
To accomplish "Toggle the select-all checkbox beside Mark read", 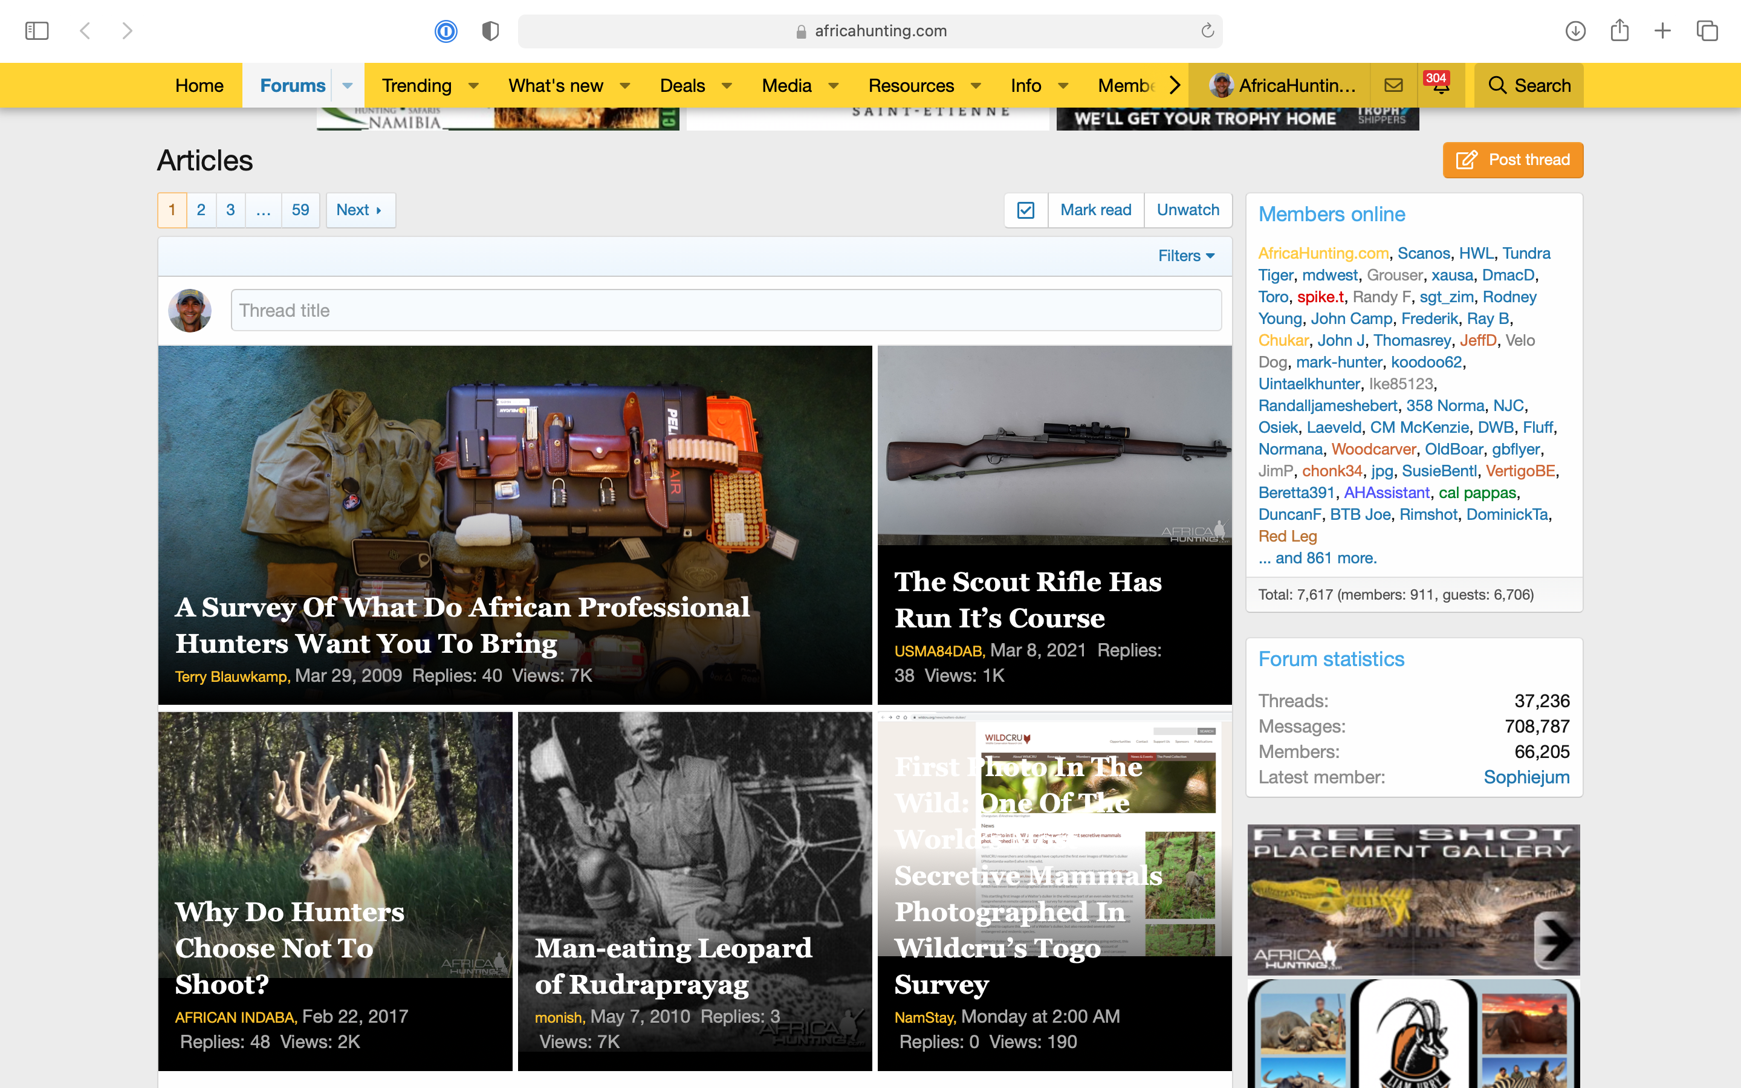I will point(1026,210).
